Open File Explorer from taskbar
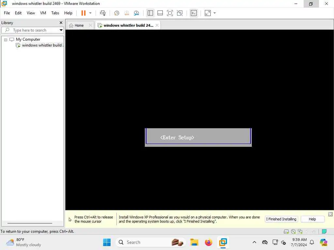The height and width of the screenshot is (250, 334). tap(194, 242)
